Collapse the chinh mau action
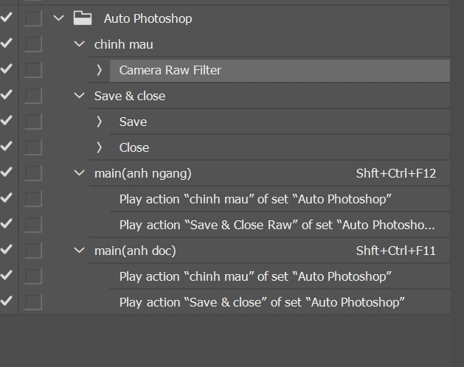Image resolution: width=464 pixels, height=367 pixels. 80,44
